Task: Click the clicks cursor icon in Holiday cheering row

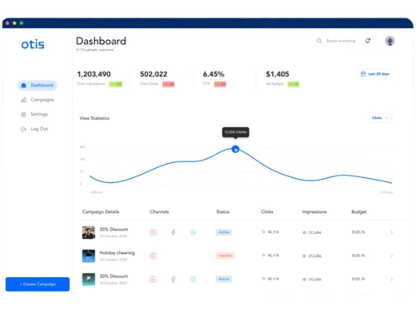Action: (264, 255)
